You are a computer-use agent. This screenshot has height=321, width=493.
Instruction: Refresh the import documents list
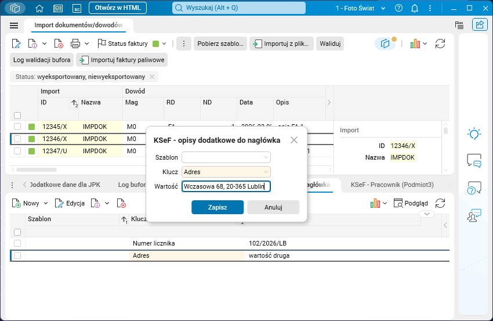tap(440, 44)
